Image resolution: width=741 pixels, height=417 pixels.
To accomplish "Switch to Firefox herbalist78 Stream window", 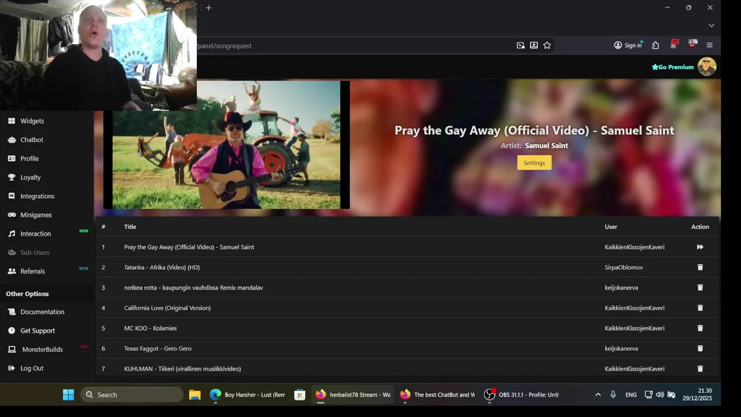I will 353,394.
